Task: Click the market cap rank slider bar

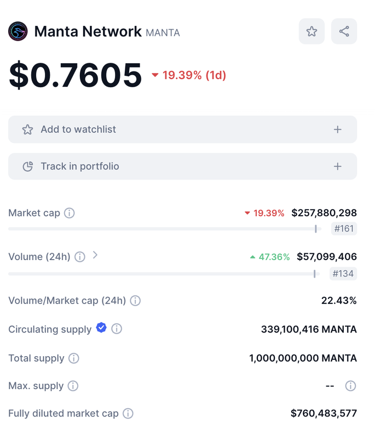Action: pyautogui.click(x=165, y=229)
